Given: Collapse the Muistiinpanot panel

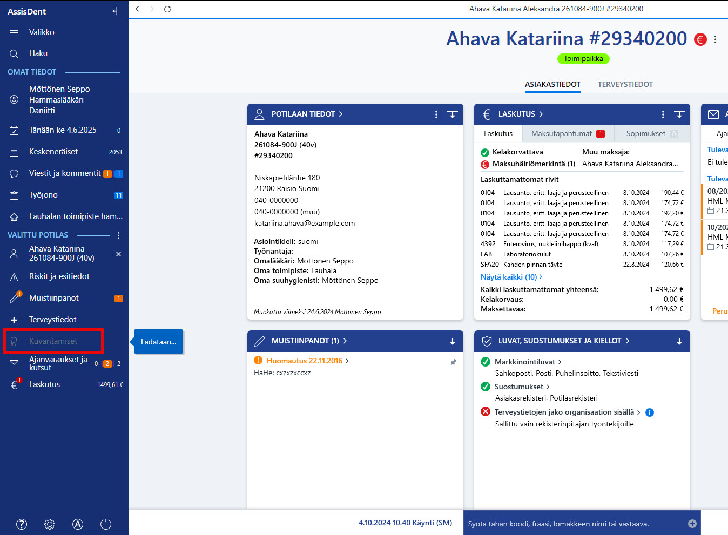Looking at the screenshot, I should pyautogui.click(x=453, y=341).
